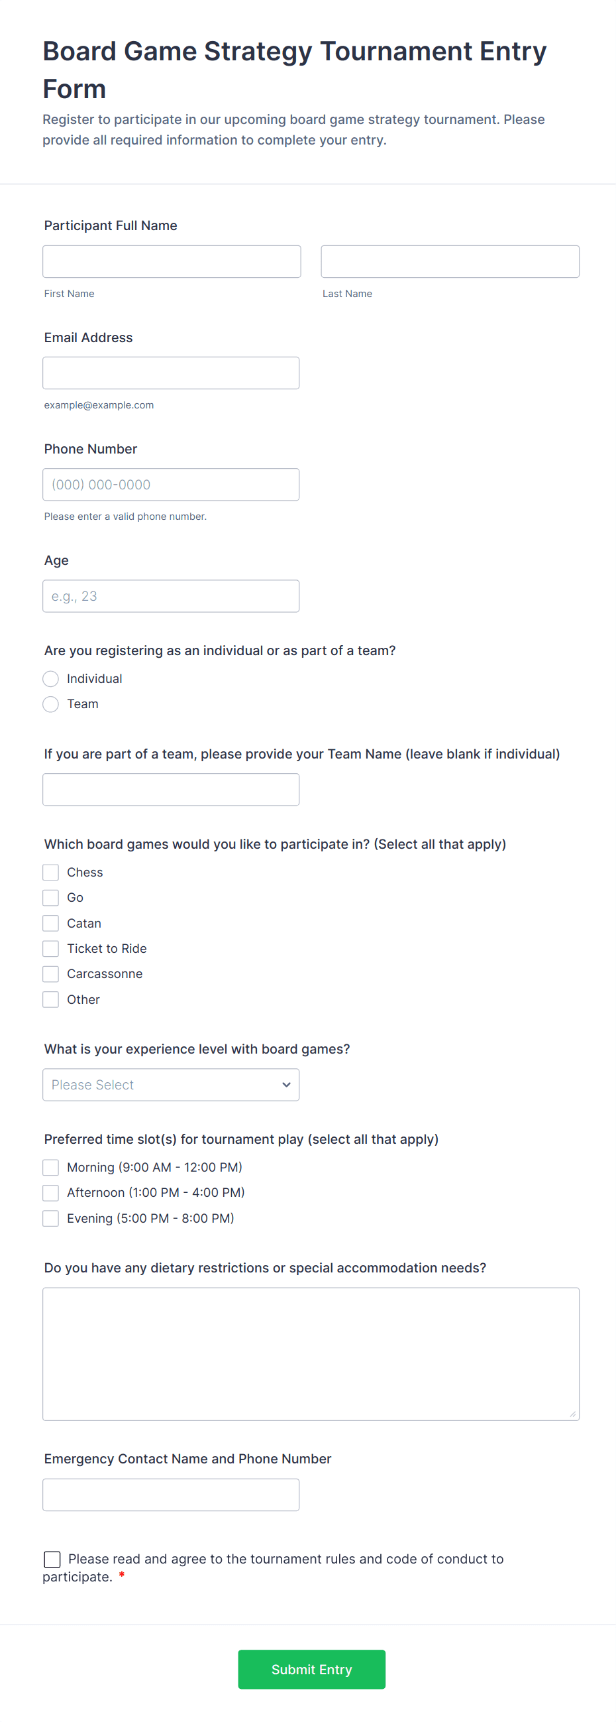Click the First Name input field
Image resolution: width=616 pixels, height=1722 pixels.
(x=171, y=261)
